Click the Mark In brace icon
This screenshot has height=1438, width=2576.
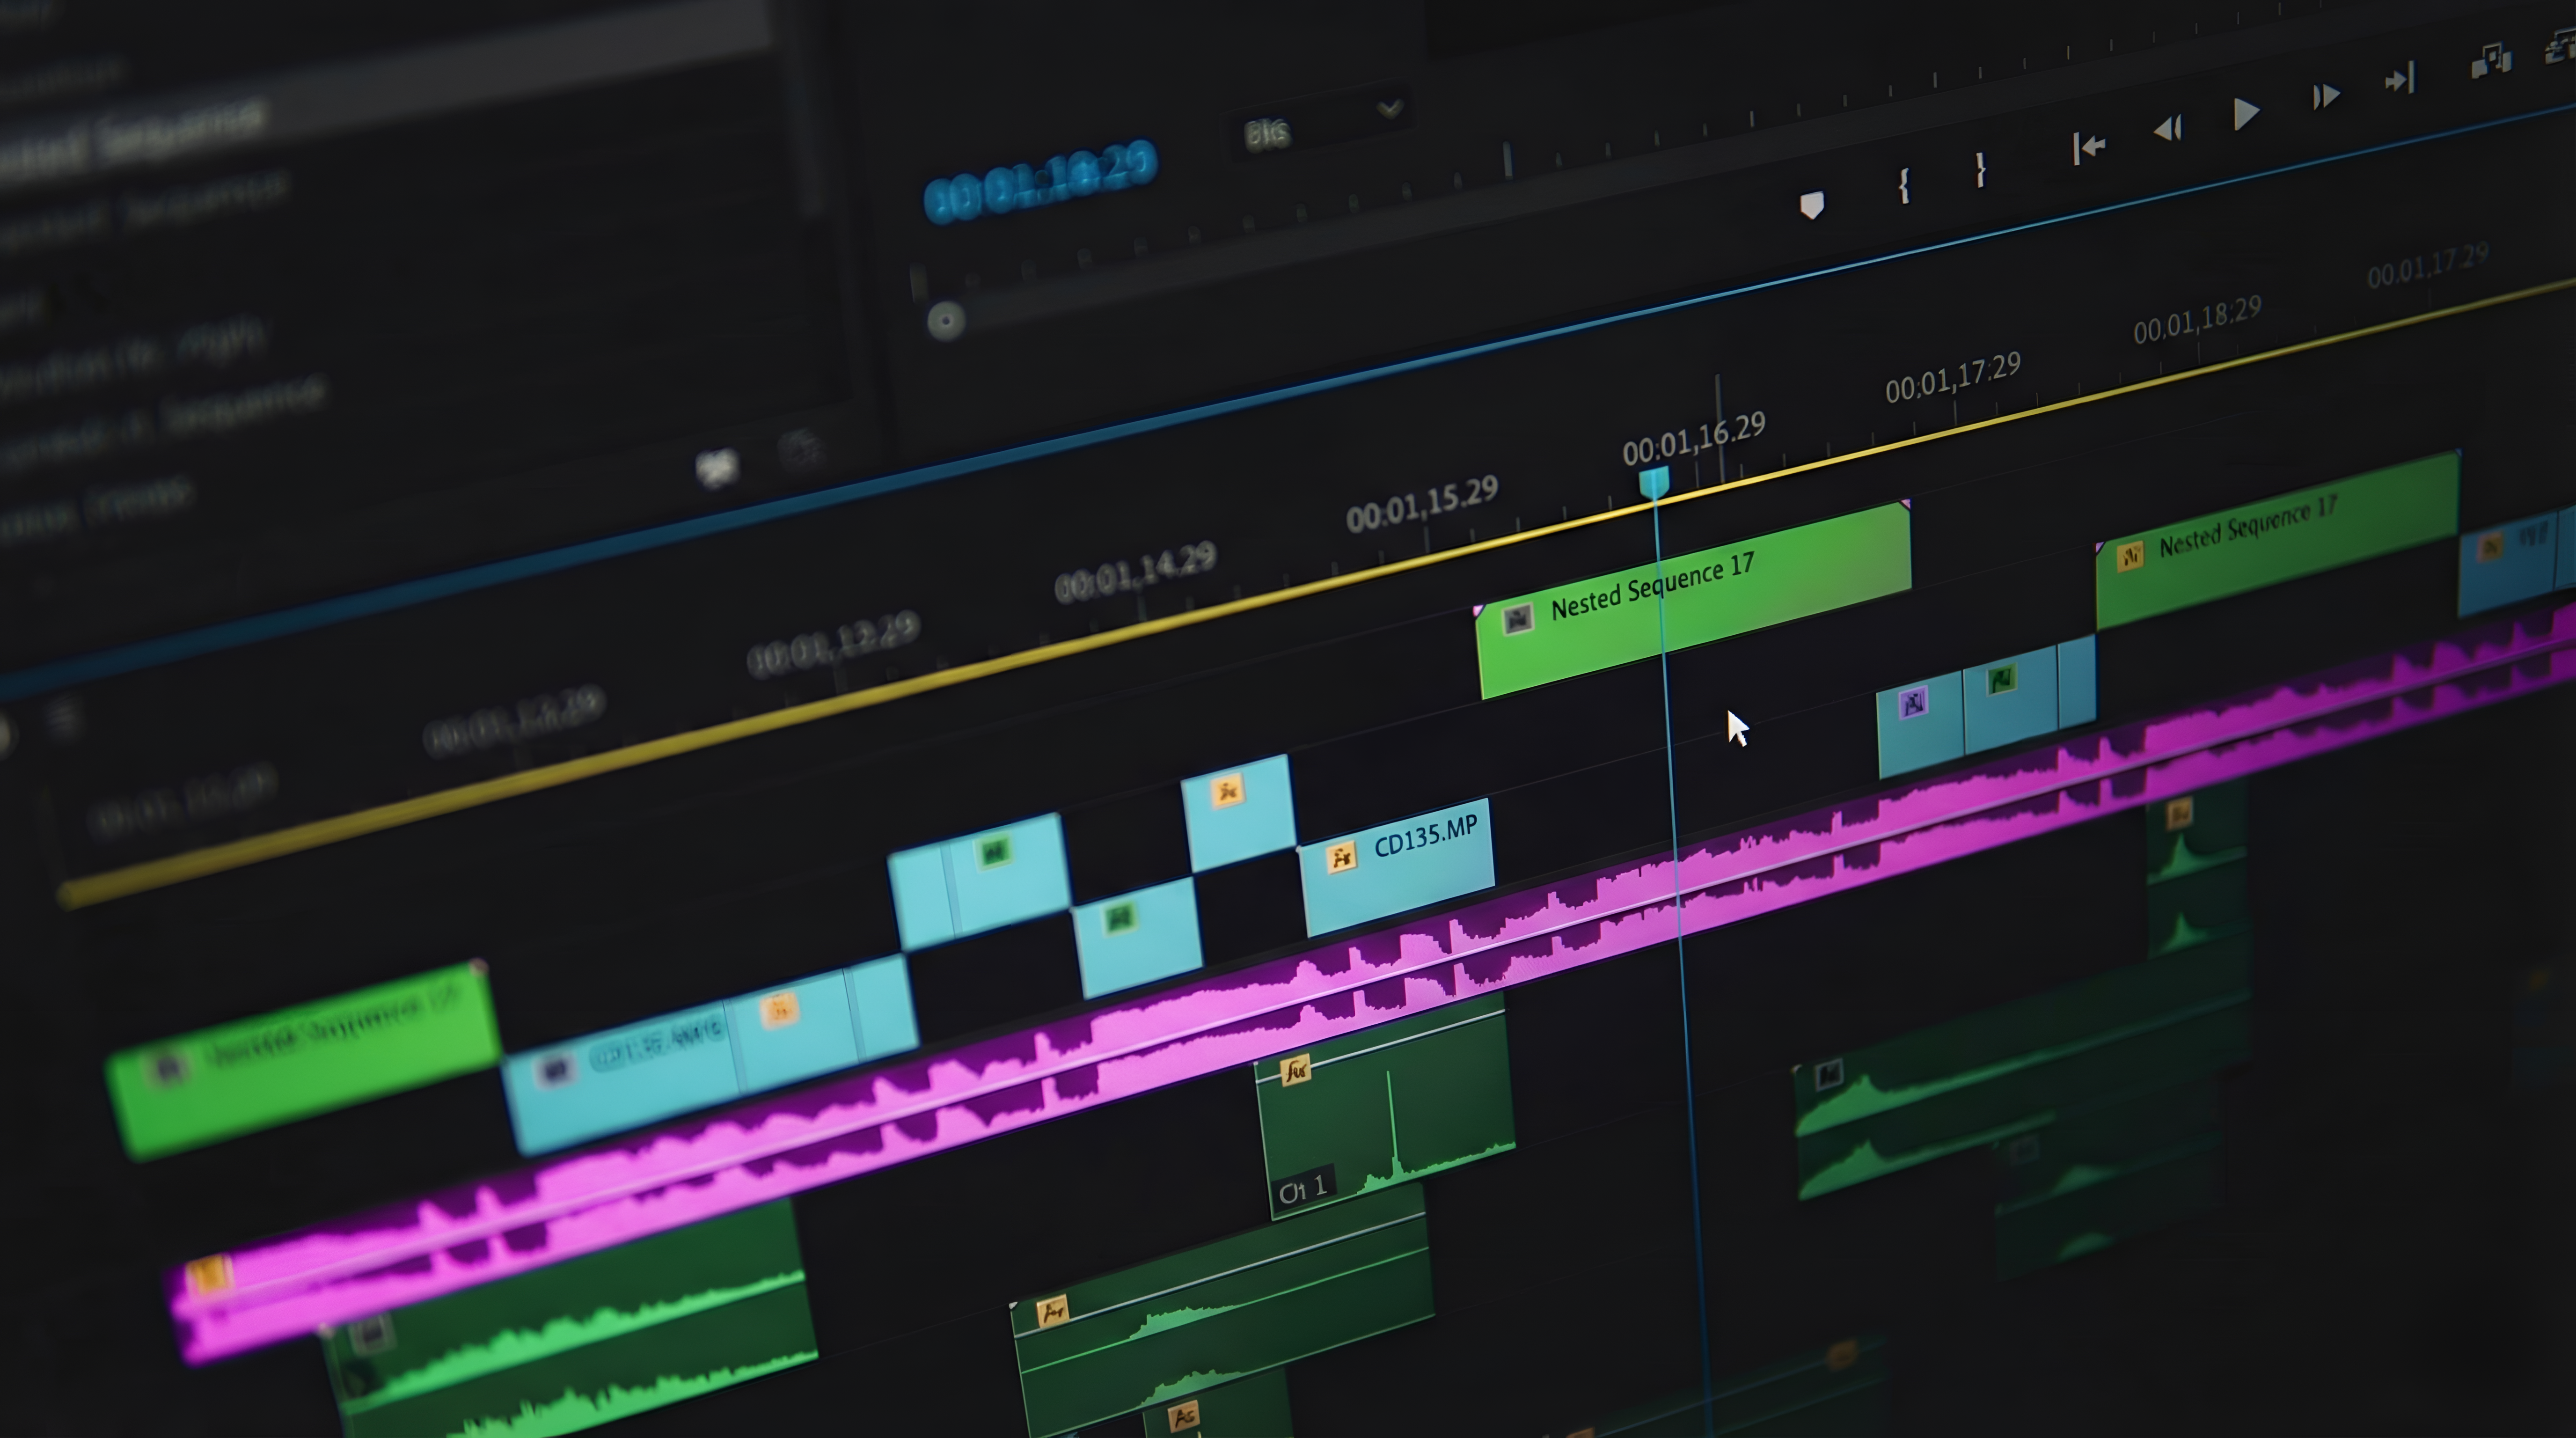coord(1904,185)
